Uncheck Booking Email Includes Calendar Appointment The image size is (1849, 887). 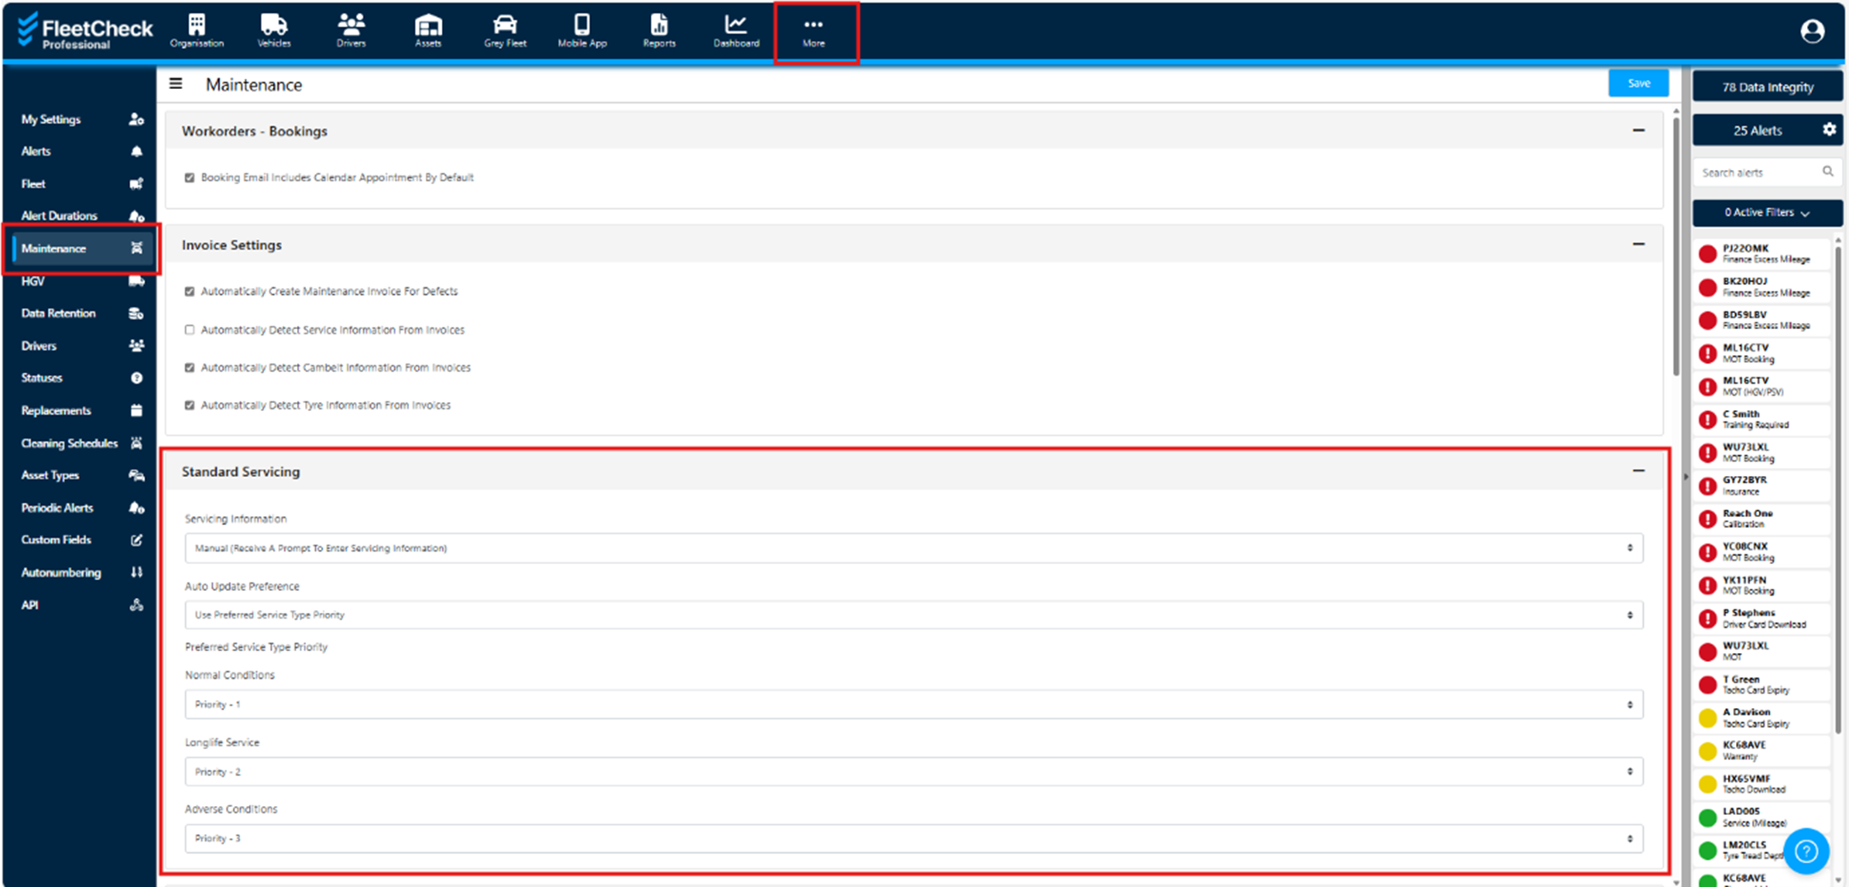(x=189, y=178)
